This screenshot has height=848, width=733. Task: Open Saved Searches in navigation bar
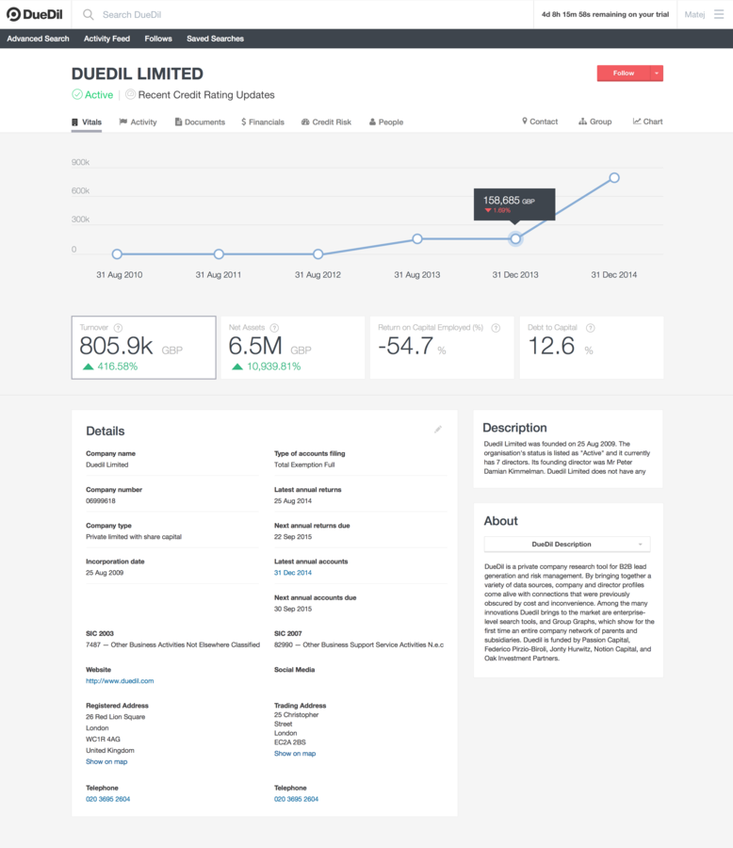click(x=215, y=39)
